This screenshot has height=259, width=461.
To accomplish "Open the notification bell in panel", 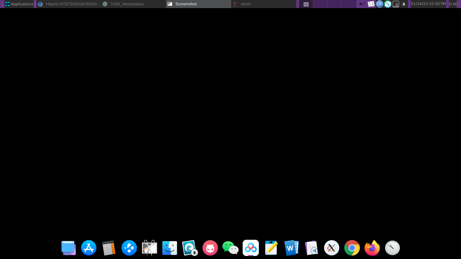I will point(404,4).
